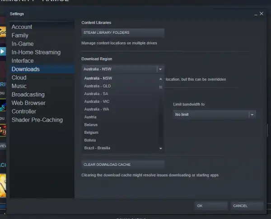Image resolution: width=271 pixels, height=219 pixels.
Task: Choose Australia - QLD region
Action: (x=121, y=86)
